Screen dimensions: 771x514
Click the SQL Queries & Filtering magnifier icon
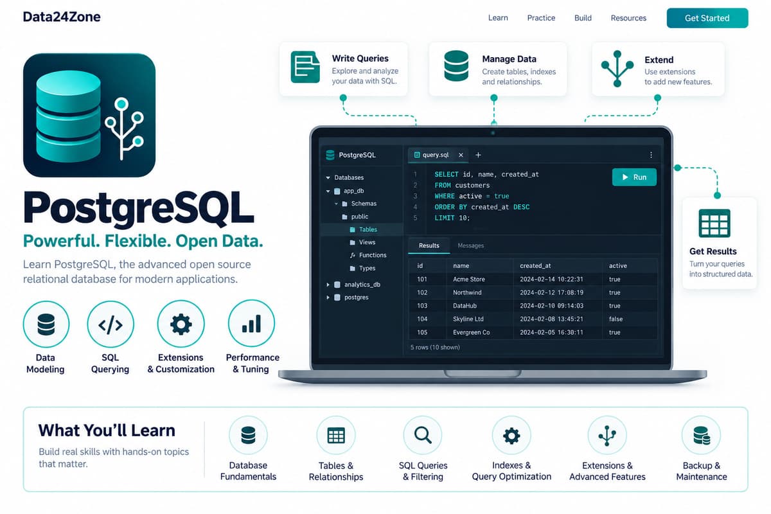(423, 436)
